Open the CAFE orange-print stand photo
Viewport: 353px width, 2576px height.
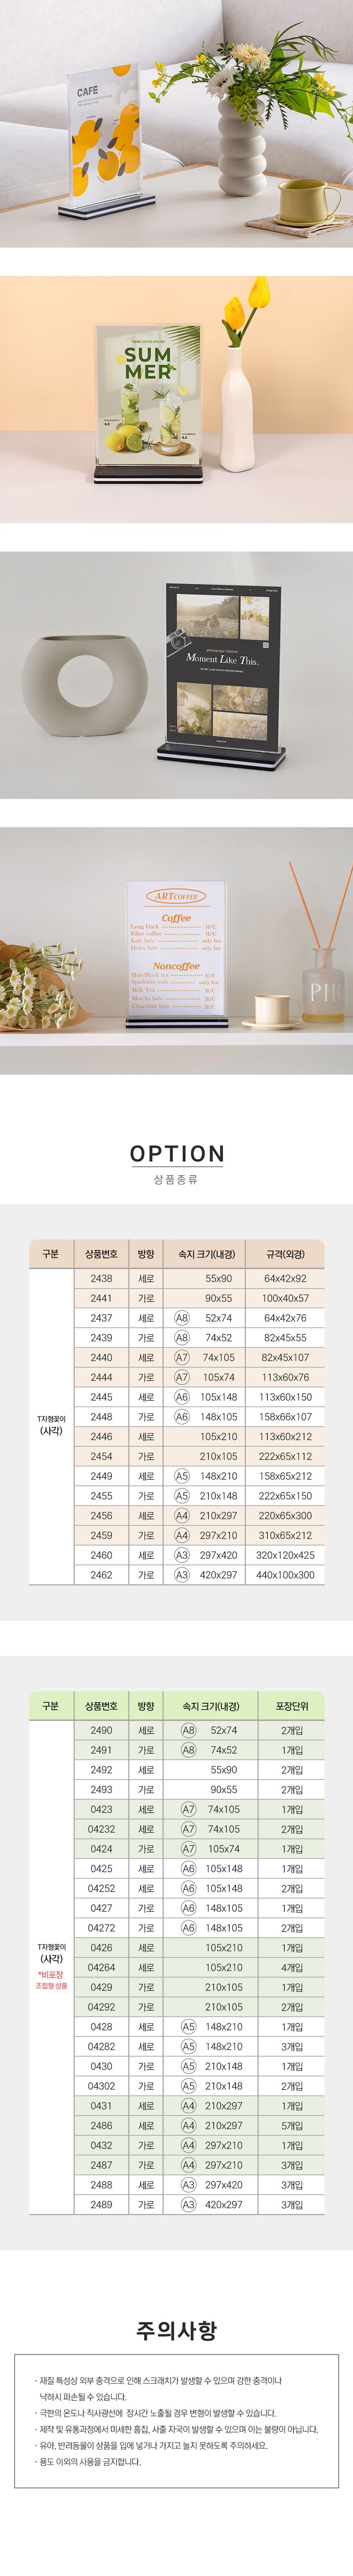pyautogui.click(x=176, y=124)
